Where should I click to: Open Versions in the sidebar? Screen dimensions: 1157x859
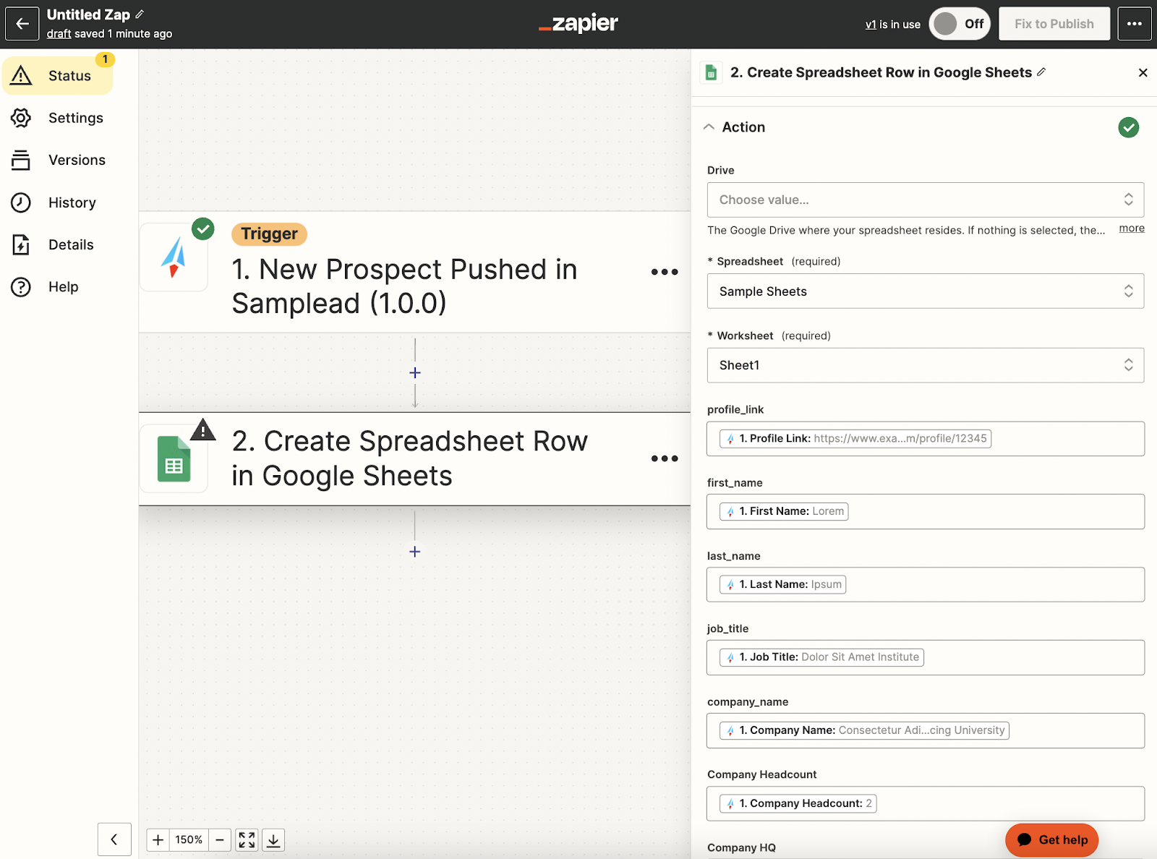(x=58, y=160)
